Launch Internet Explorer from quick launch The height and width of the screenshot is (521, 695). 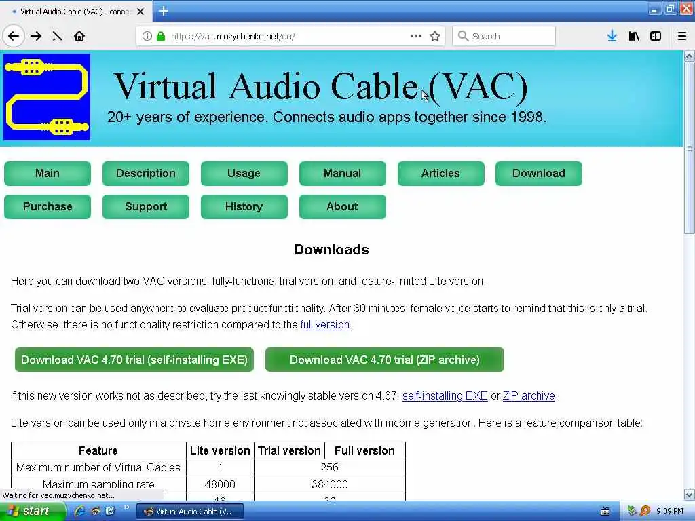point(79,511)
